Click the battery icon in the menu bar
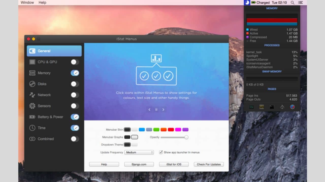Image resolution: width=325 pixels, height=182 pixels. 253,3
